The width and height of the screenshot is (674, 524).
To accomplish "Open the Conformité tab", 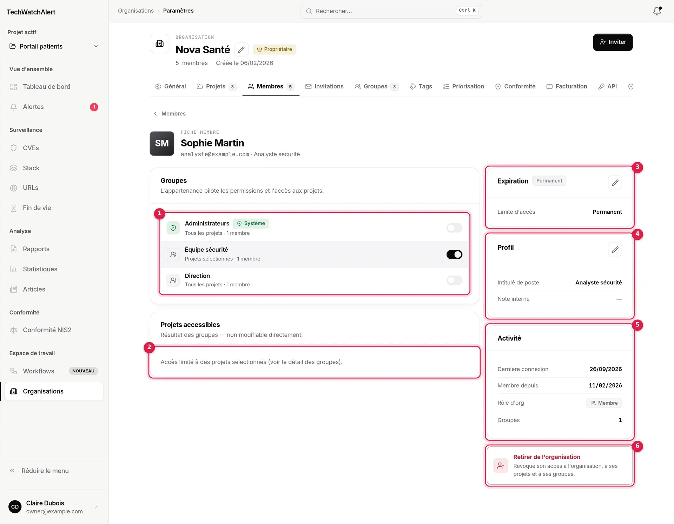I will tap(515, 86).
